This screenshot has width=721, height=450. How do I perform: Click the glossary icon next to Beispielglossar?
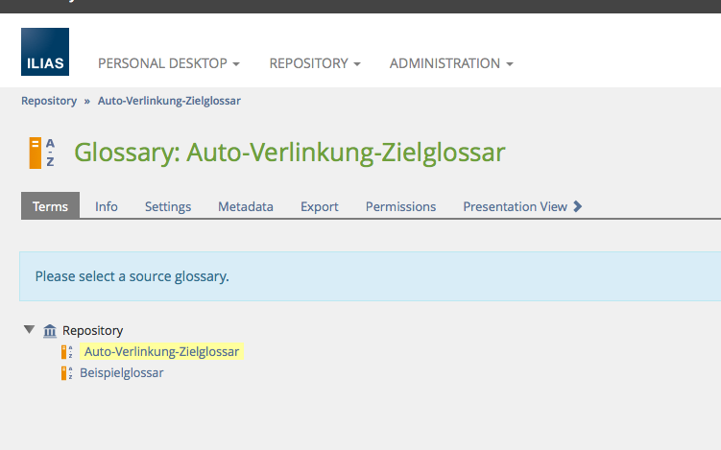(x=67, y=373)
